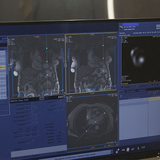Uncheck Express Anterior Array by GE
Image resolution: width=160 pixels, height=160 pixels.
point(121,101)
